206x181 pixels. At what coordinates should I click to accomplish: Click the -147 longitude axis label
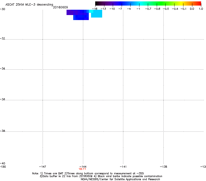tap(43, 167)
